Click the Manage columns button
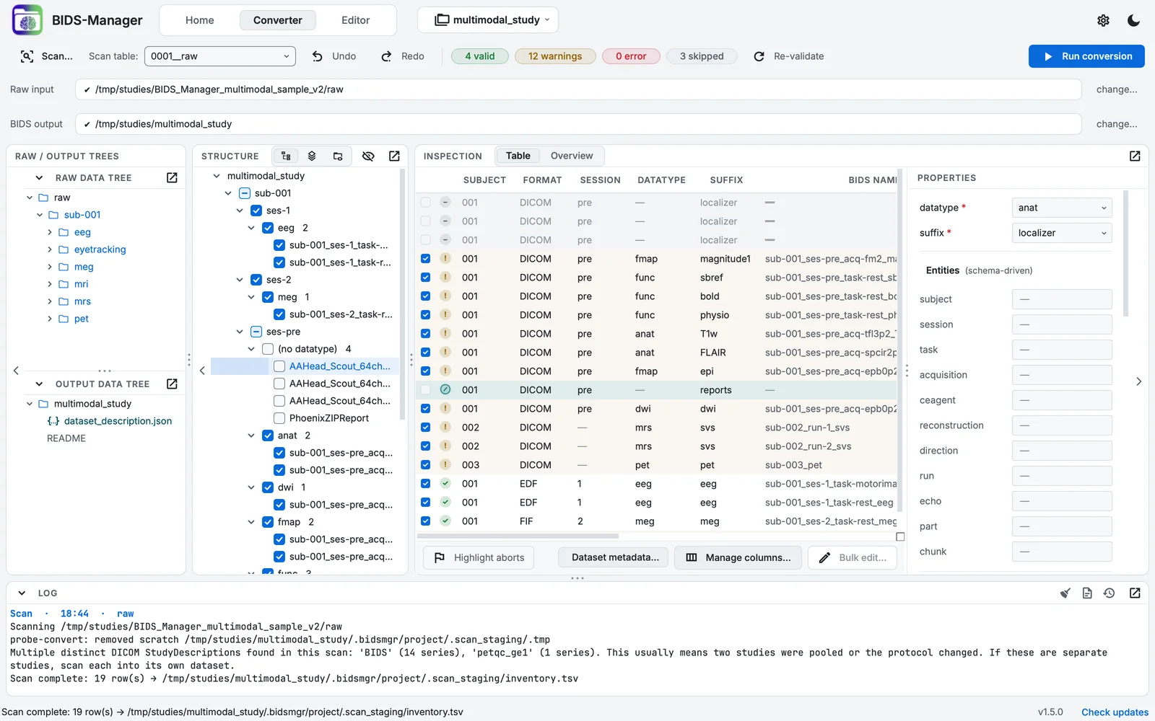The image size is (1155, 721). pos(738,557)
